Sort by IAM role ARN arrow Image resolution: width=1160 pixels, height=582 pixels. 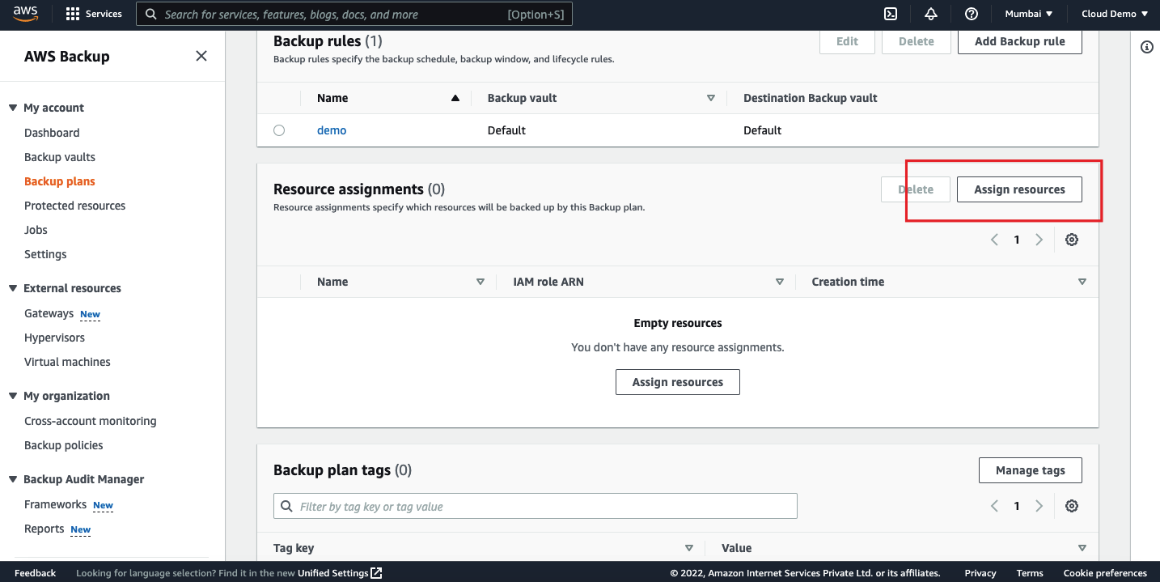click(x=780, y=282)
